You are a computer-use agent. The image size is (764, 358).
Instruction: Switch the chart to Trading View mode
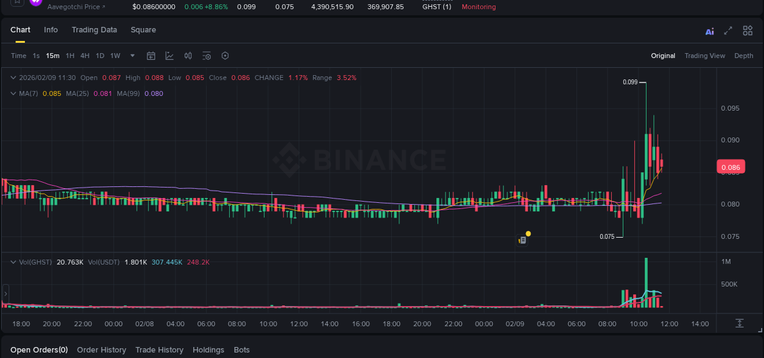(x=705, y=56)
